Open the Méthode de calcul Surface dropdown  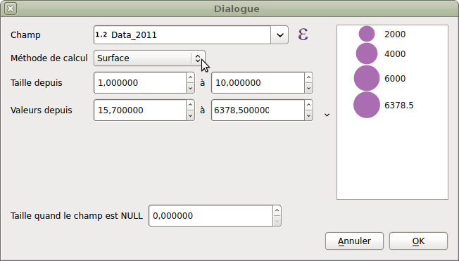149,58
